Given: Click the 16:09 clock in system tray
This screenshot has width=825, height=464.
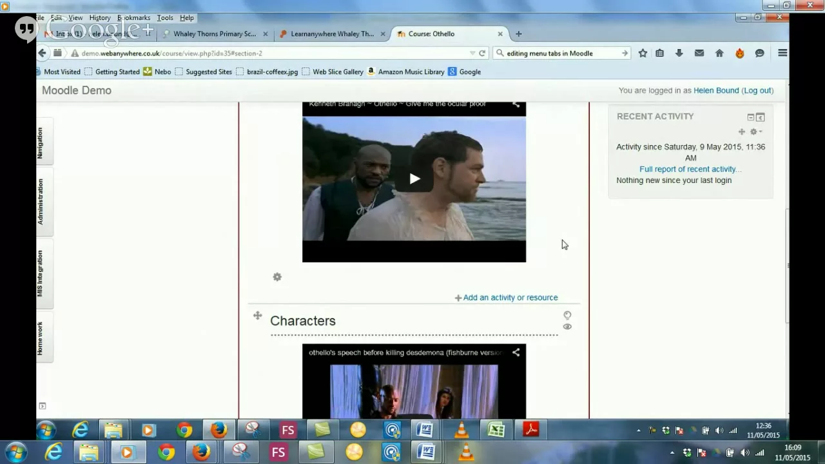Looking at the screenshot, I should [x=793, y=452].
